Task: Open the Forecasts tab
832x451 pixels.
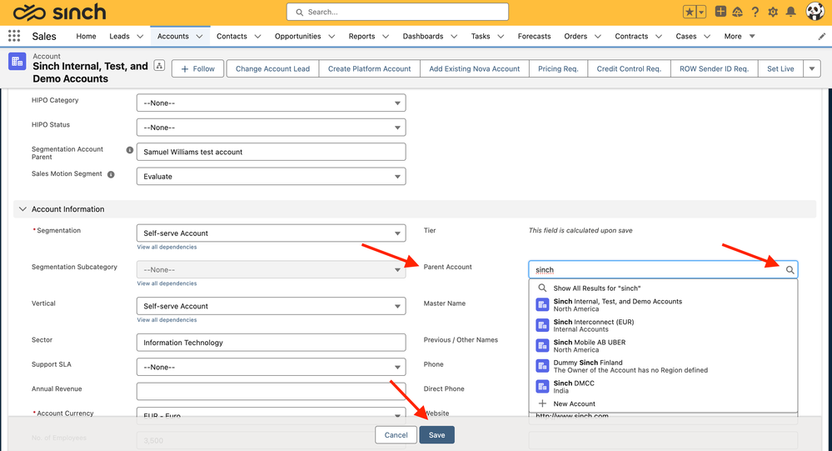Action: point(535,36)
